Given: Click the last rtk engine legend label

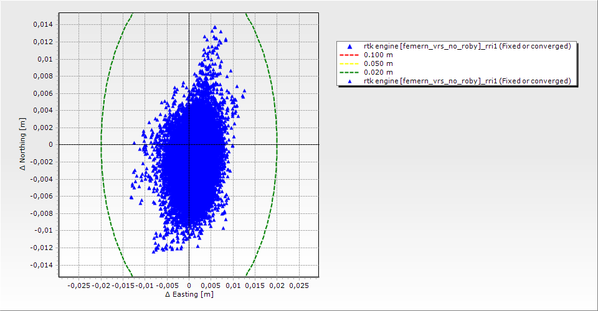Looking at the screenshot, I should [x=467, y=81].
